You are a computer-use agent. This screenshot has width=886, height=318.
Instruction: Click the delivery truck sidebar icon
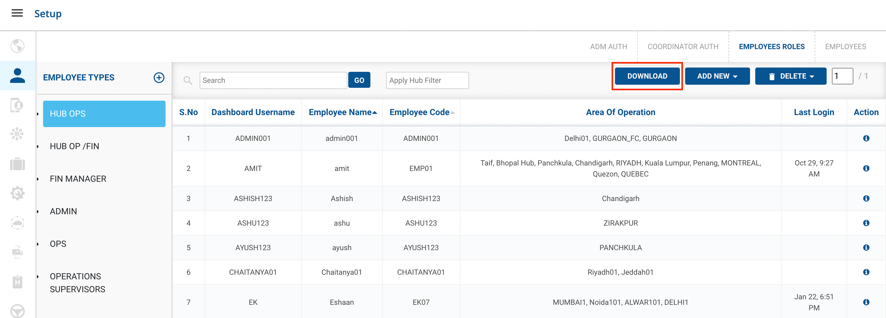pyautogui.click(x=17, y=253)
